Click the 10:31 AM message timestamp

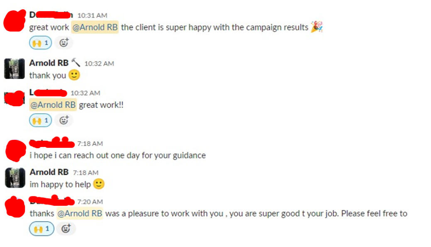point(92,15)
